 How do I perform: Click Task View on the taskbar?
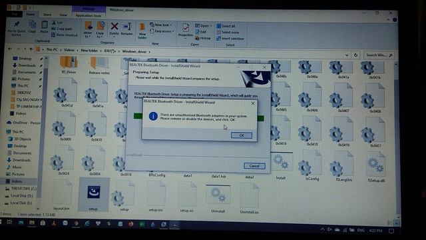[9, 222]
